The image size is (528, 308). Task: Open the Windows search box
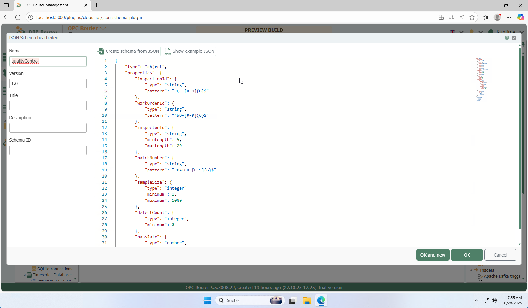[x=250, y=300]
